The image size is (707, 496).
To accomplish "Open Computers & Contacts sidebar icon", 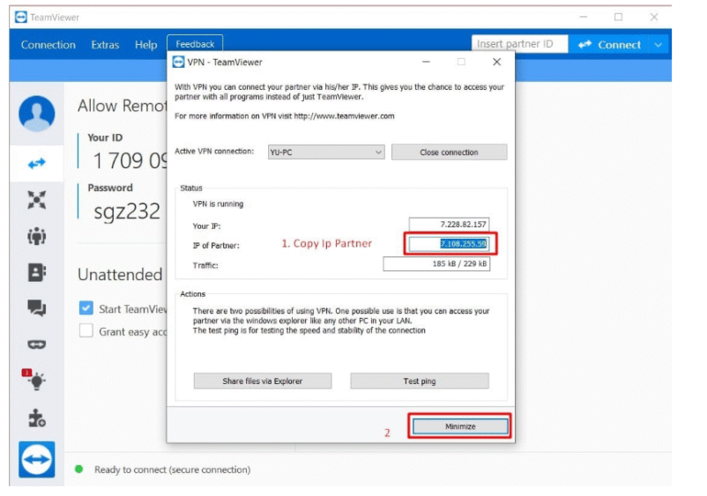I will 36,272.
